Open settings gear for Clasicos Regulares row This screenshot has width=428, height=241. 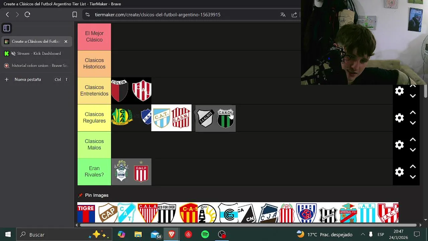click(x=399, y=118)
